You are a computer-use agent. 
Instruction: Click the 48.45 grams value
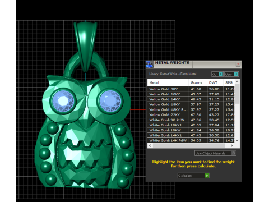(196, 99)
